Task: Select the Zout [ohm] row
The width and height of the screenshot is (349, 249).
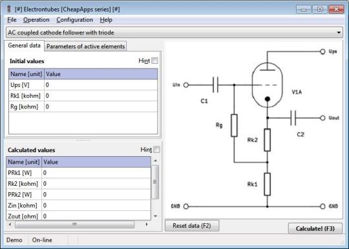Action: pos(78,216)
